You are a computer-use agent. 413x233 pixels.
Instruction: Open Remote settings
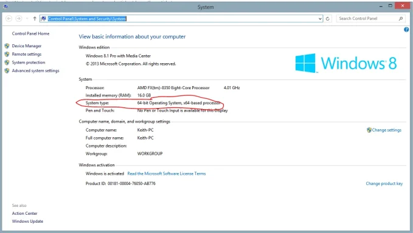coord(27,54)
